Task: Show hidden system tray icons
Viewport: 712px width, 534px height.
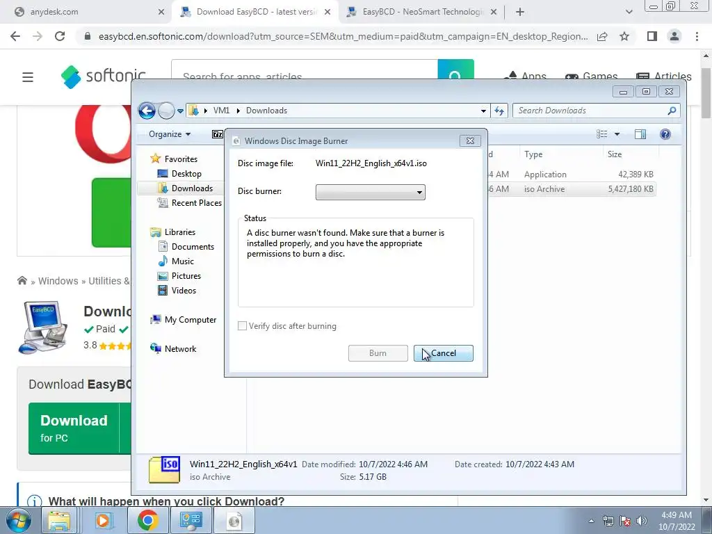Action: click(591, 521)
